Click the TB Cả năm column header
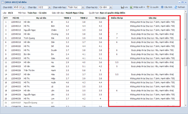188x114 pixels. [100, 18]
